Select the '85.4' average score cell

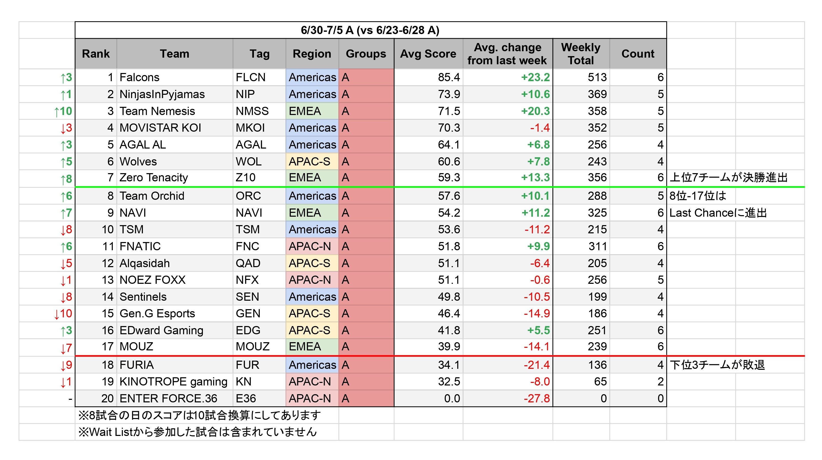(429, 77)
